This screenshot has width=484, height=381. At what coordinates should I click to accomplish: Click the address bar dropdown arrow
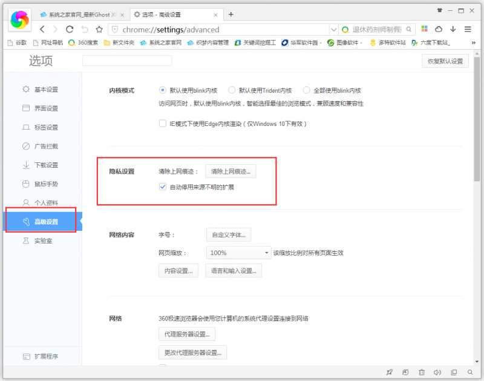click(334, 29)
